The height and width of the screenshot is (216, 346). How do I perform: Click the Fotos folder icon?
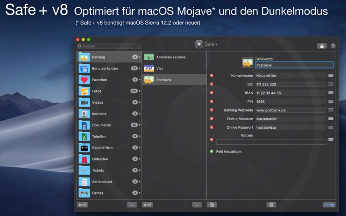tap(84, 91)
